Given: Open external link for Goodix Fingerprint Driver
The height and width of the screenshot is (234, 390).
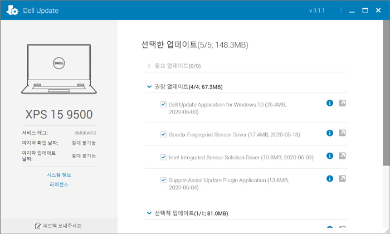Looking at the screenshot, I should 342,133.
